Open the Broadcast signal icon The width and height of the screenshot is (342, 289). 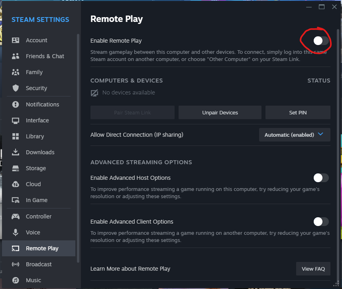click(16, 264)
